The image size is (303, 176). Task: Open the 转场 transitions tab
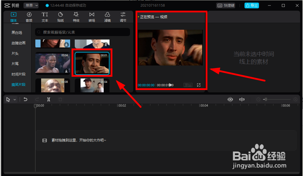pos(92,17)
